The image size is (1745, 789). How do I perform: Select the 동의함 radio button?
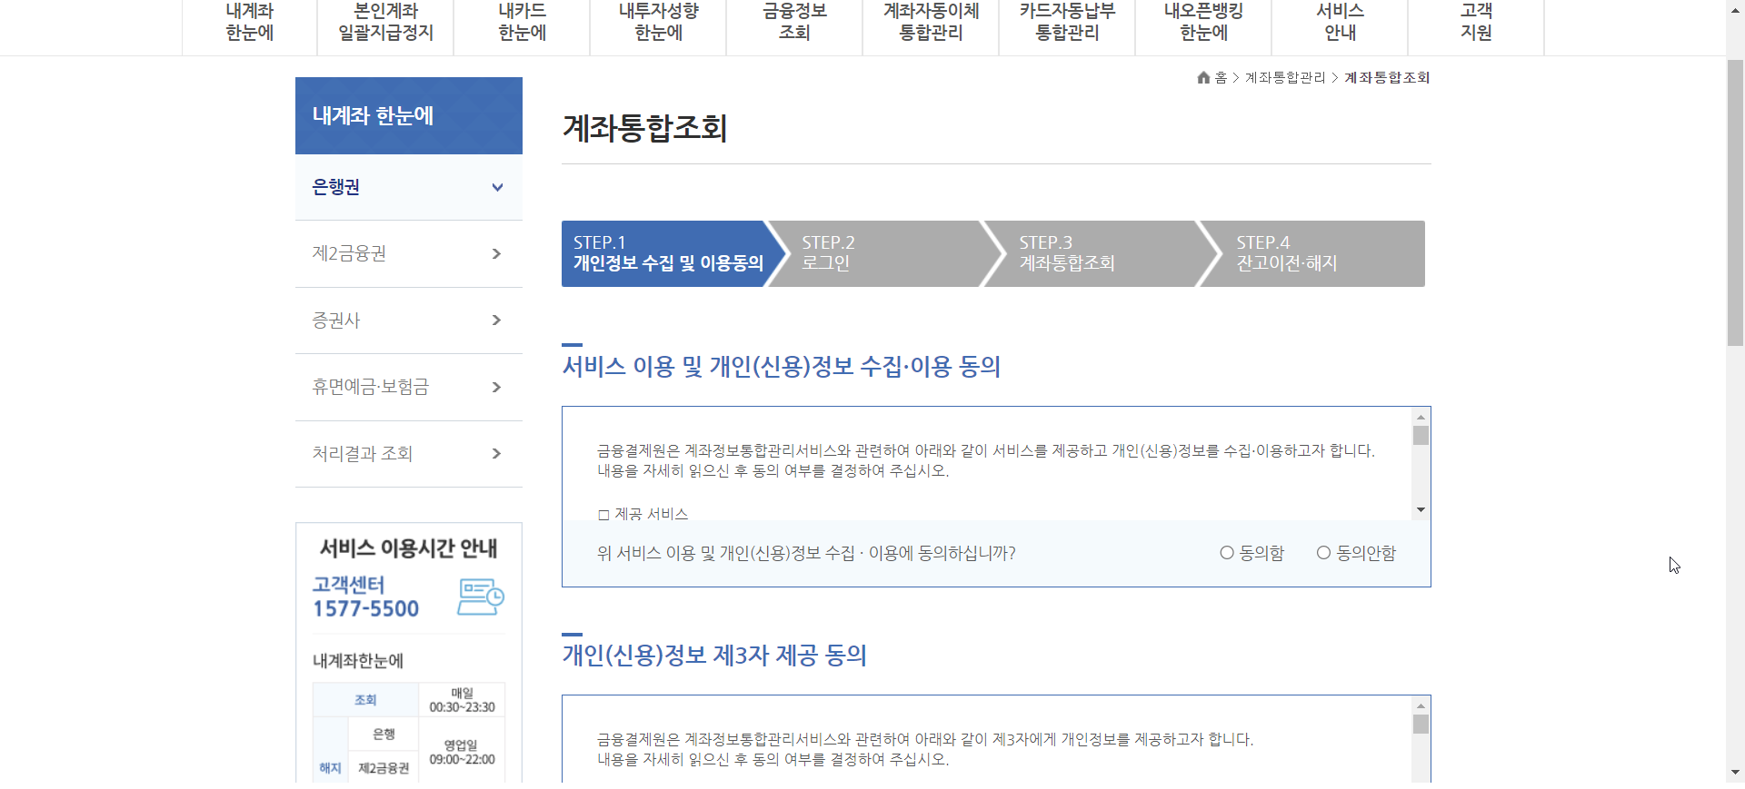coord(1227,553)
